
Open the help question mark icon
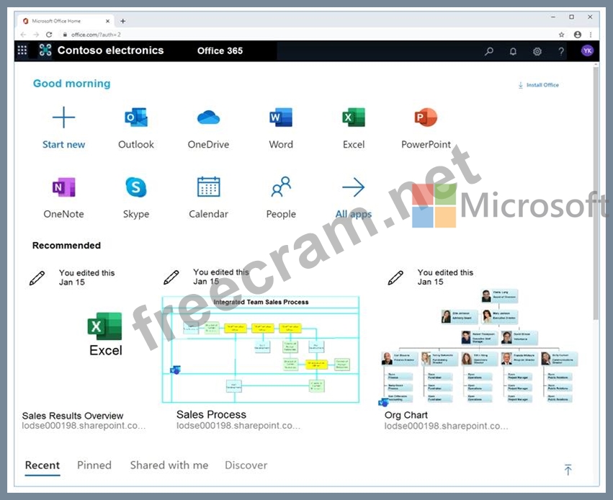click(561, 51)
